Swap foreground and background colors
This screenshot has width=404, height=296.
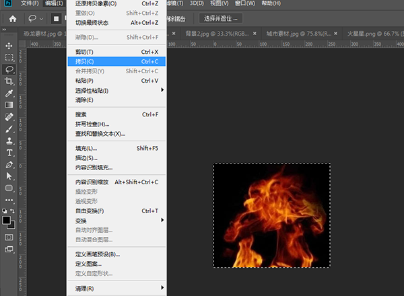(14, 213)
